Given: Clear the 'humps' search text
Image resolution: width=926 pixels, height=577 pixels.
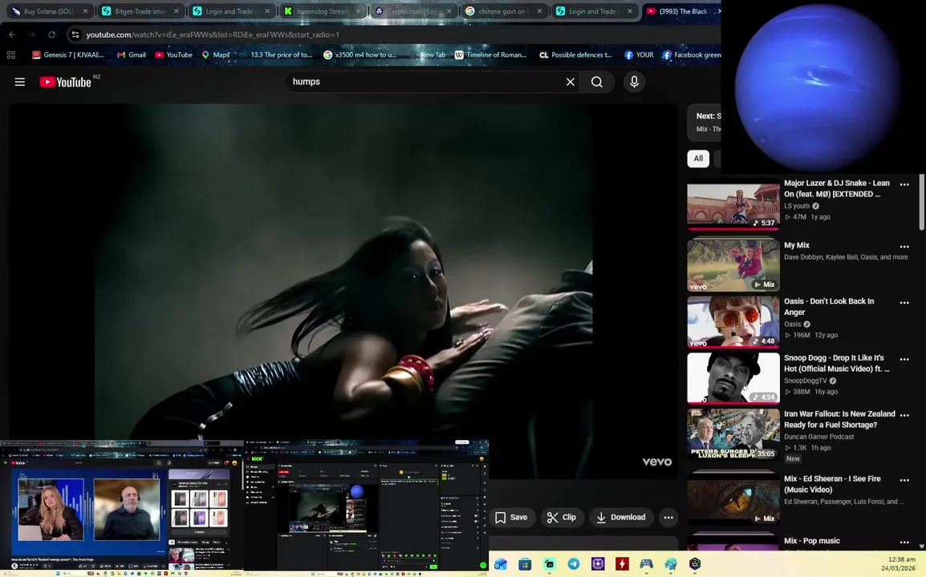Looking at the screenshot, I should (570, 82).
